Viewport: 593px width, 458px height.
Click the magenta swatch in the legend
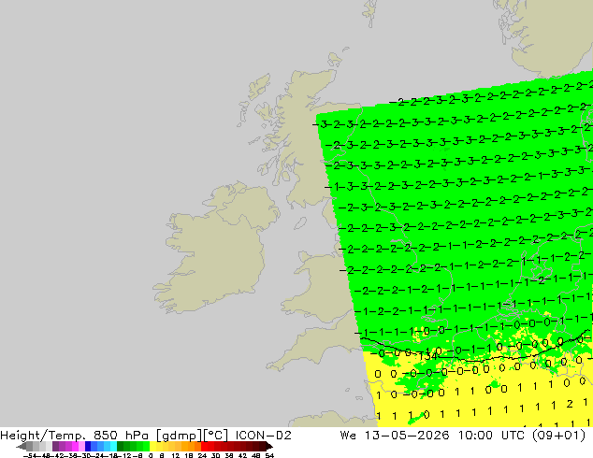pos(75,446)
